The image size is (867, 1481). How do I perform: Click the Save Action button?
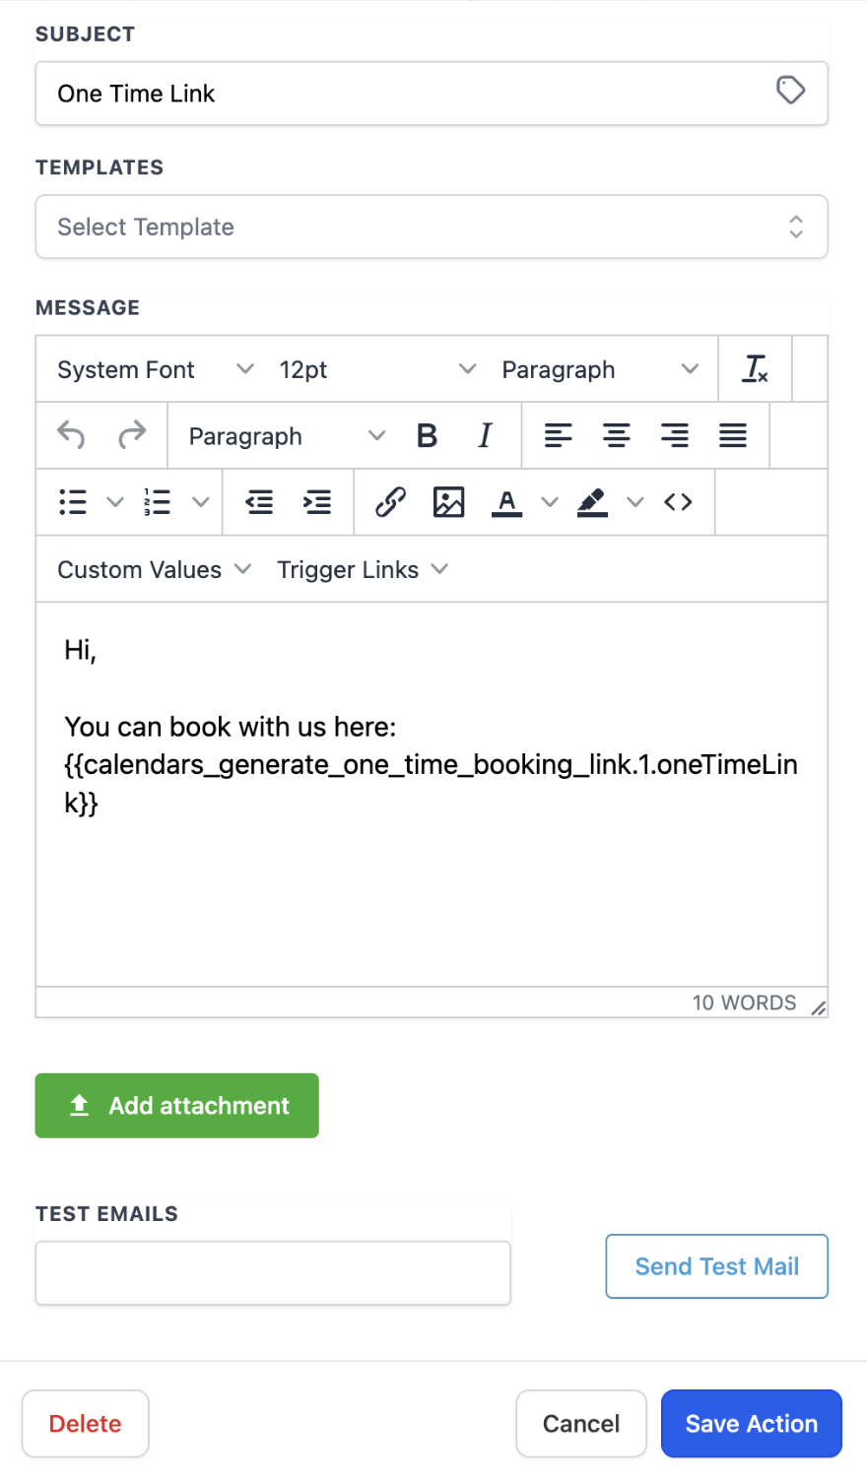[x=751, y=1423]
